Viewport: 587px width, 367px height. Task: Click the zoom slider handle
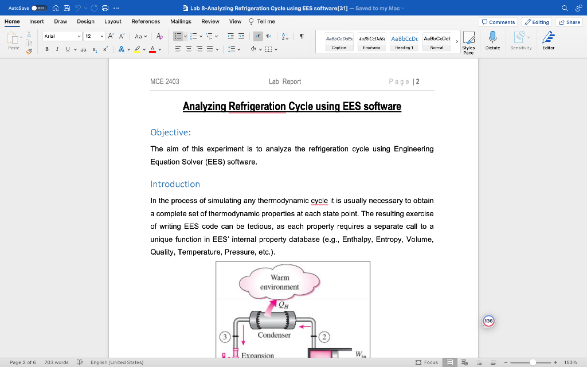(x=533, y=362)
